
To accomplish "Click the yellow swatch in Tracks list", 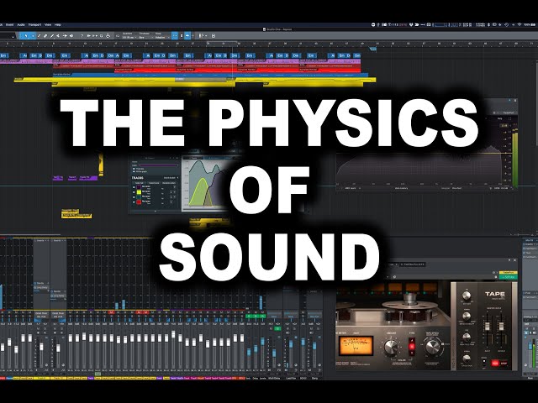I will 139,192.
